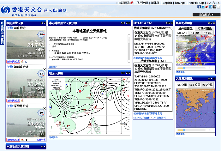Click aviation forecast scrollbar down arrow

[x=129, y=61]
